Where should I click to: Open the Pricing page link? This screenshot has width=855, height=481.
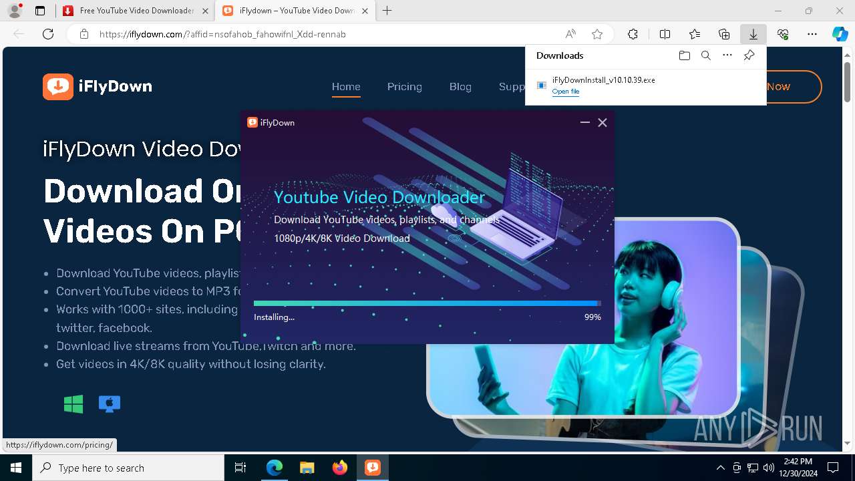coord(404,86)
